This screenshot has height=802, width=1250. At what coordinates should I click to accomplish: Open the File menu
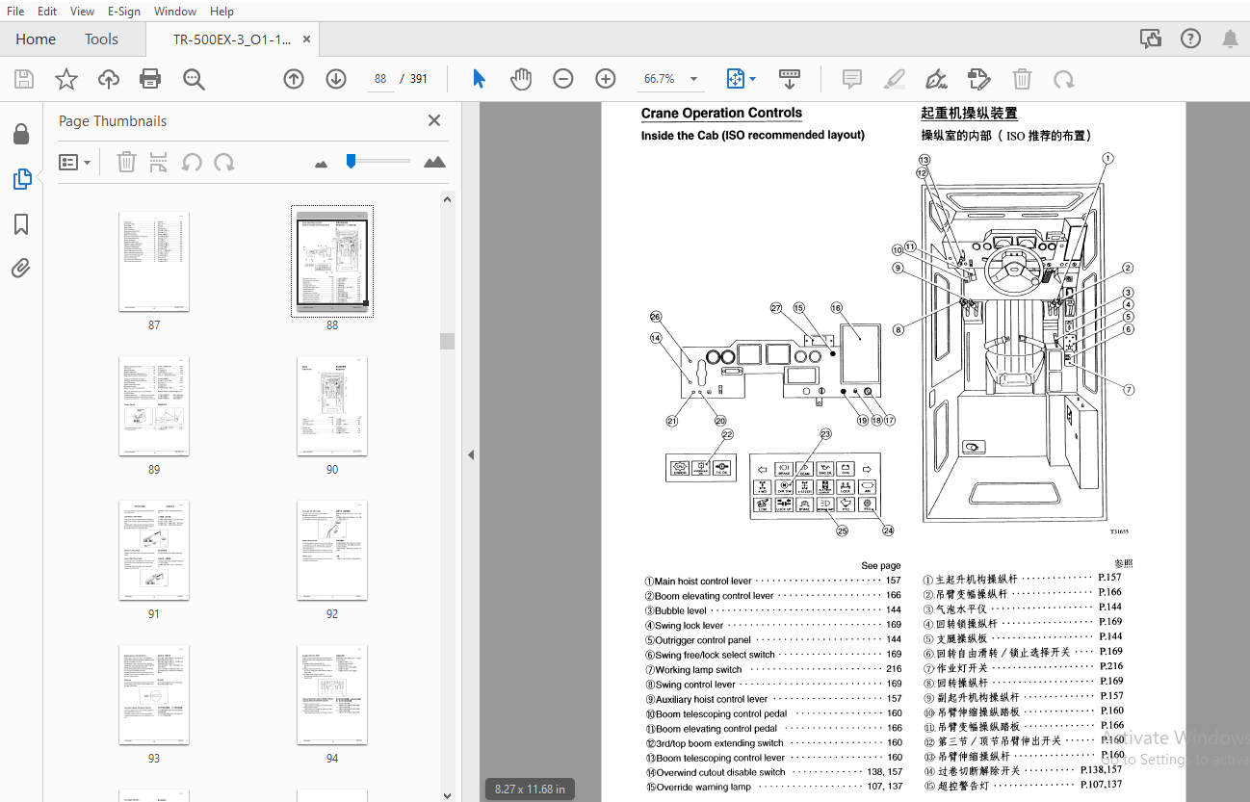point(15,12)
